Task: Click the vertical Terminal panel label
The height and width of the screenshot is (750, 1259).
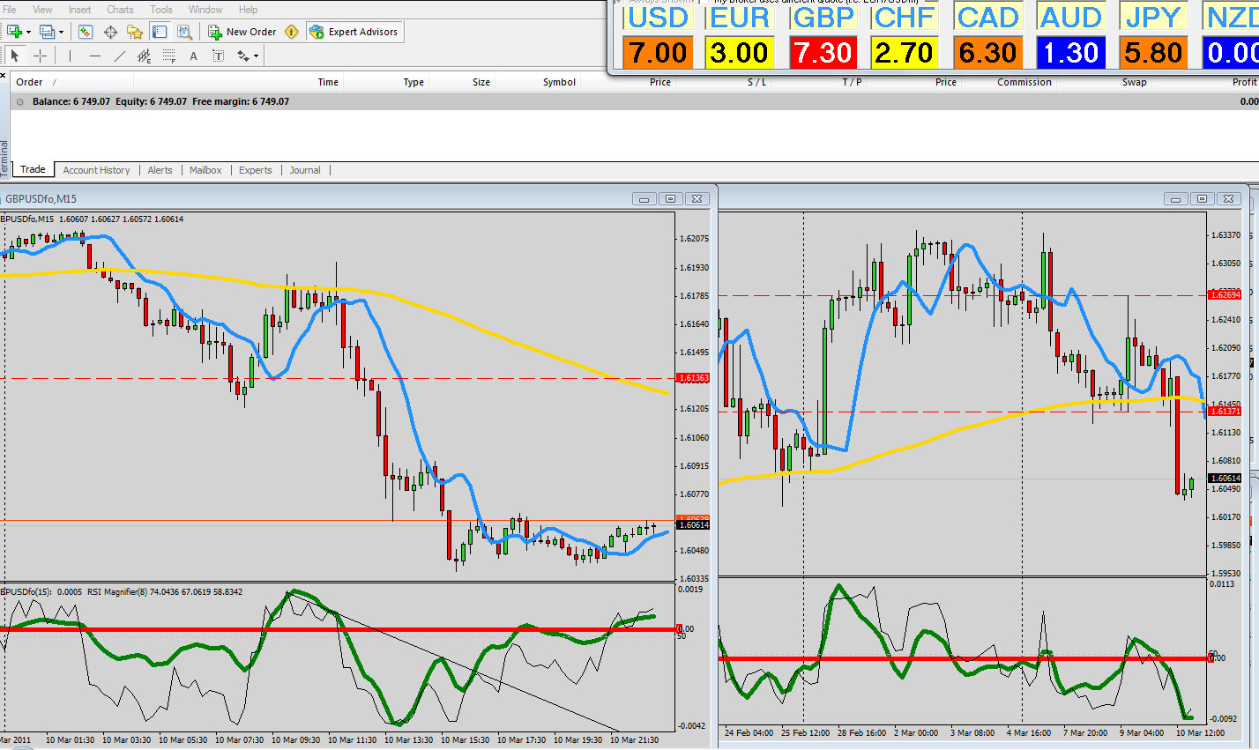Action: pyautogui.click(x=4, y=159)
